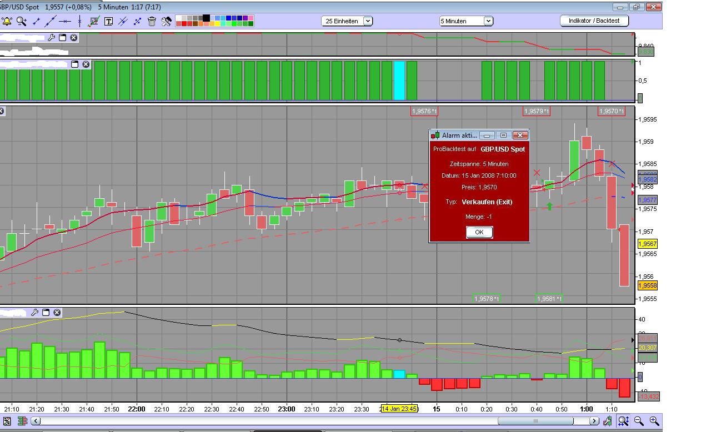Select the text annotation tool
Screen dimensions: 711x432
tap(108, 21)
